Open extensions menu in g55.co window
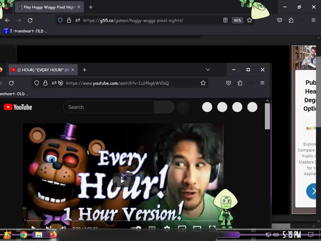Image resolution: width=321 pixels, height=241 pixels. 291,20
